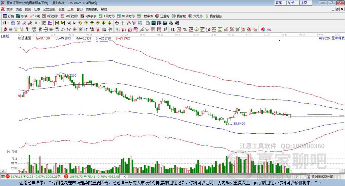Expand the candlestick style dropdown arrow
Viewport: 345px width, 186px height.
click(39, 23)
